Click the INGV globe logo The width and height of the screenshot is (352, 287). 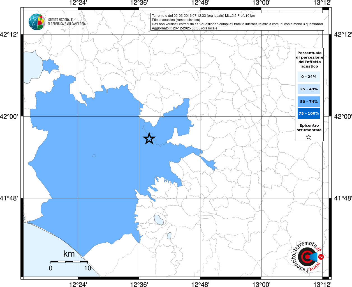tap(37, 22)
